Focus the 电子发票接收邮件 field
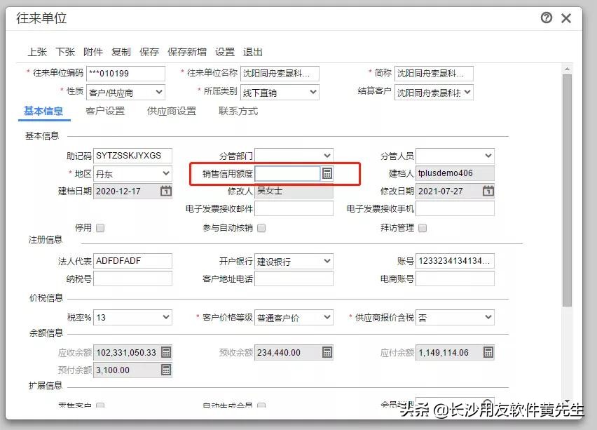Image resolution: width=597 pixels, height=430 pixels. pyautogui.click(x=294, y=208)
